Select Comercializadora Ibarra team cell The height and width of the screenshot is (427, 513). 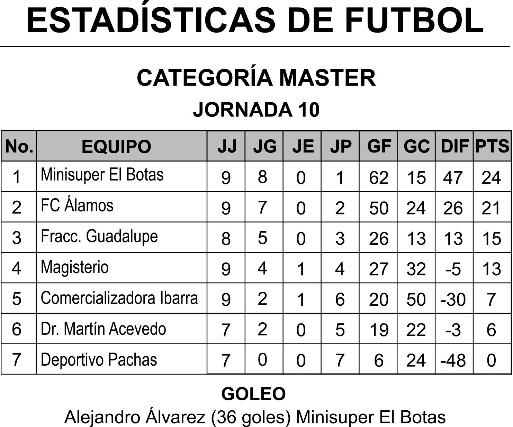coord(119,298)
